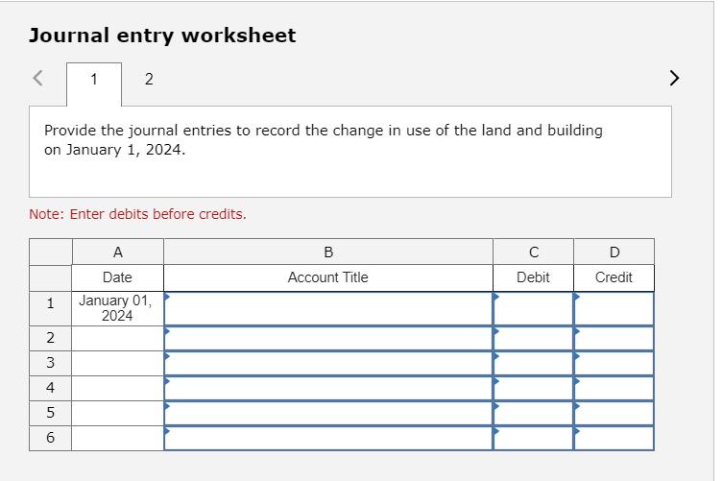Click Credit field in row 3
This screenshot has width=723, height=481.
614,364
